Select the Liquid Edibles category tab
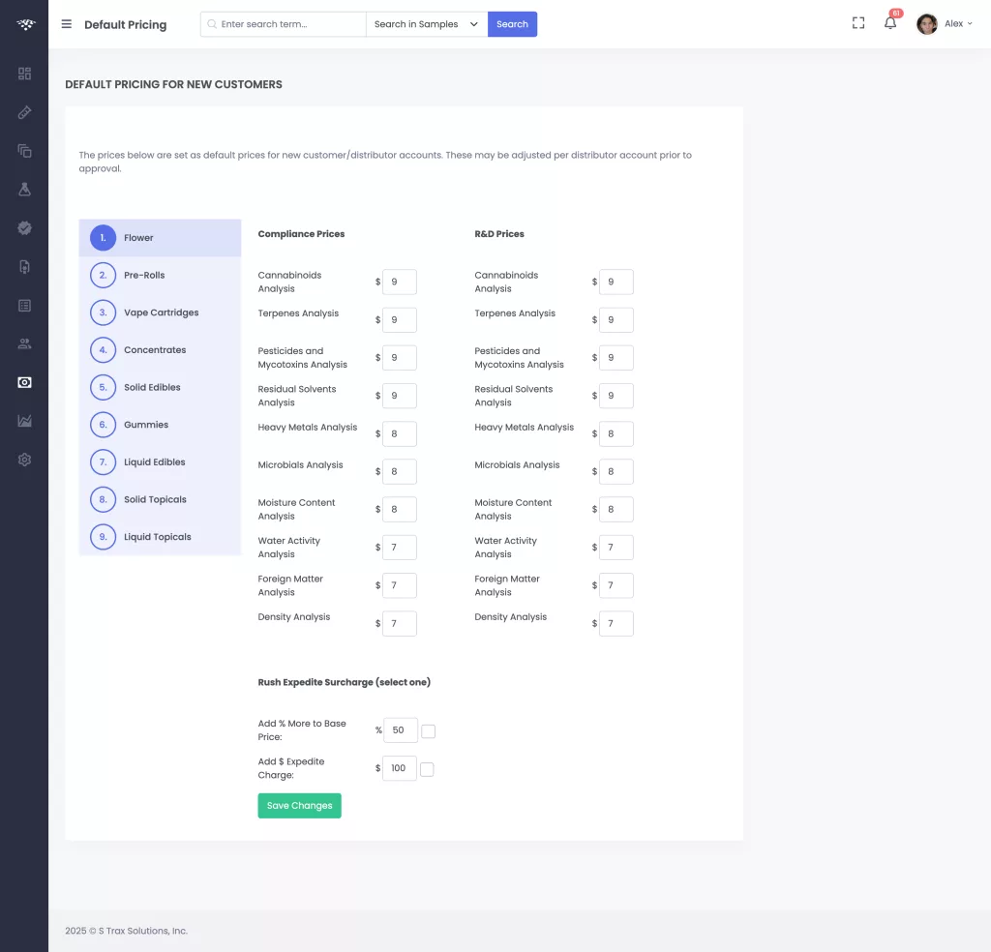 160,461
